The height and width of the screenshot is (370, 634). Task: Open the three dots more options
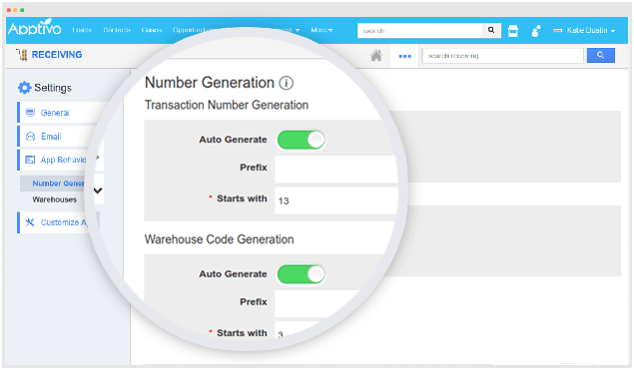click(x=404, y=56)
